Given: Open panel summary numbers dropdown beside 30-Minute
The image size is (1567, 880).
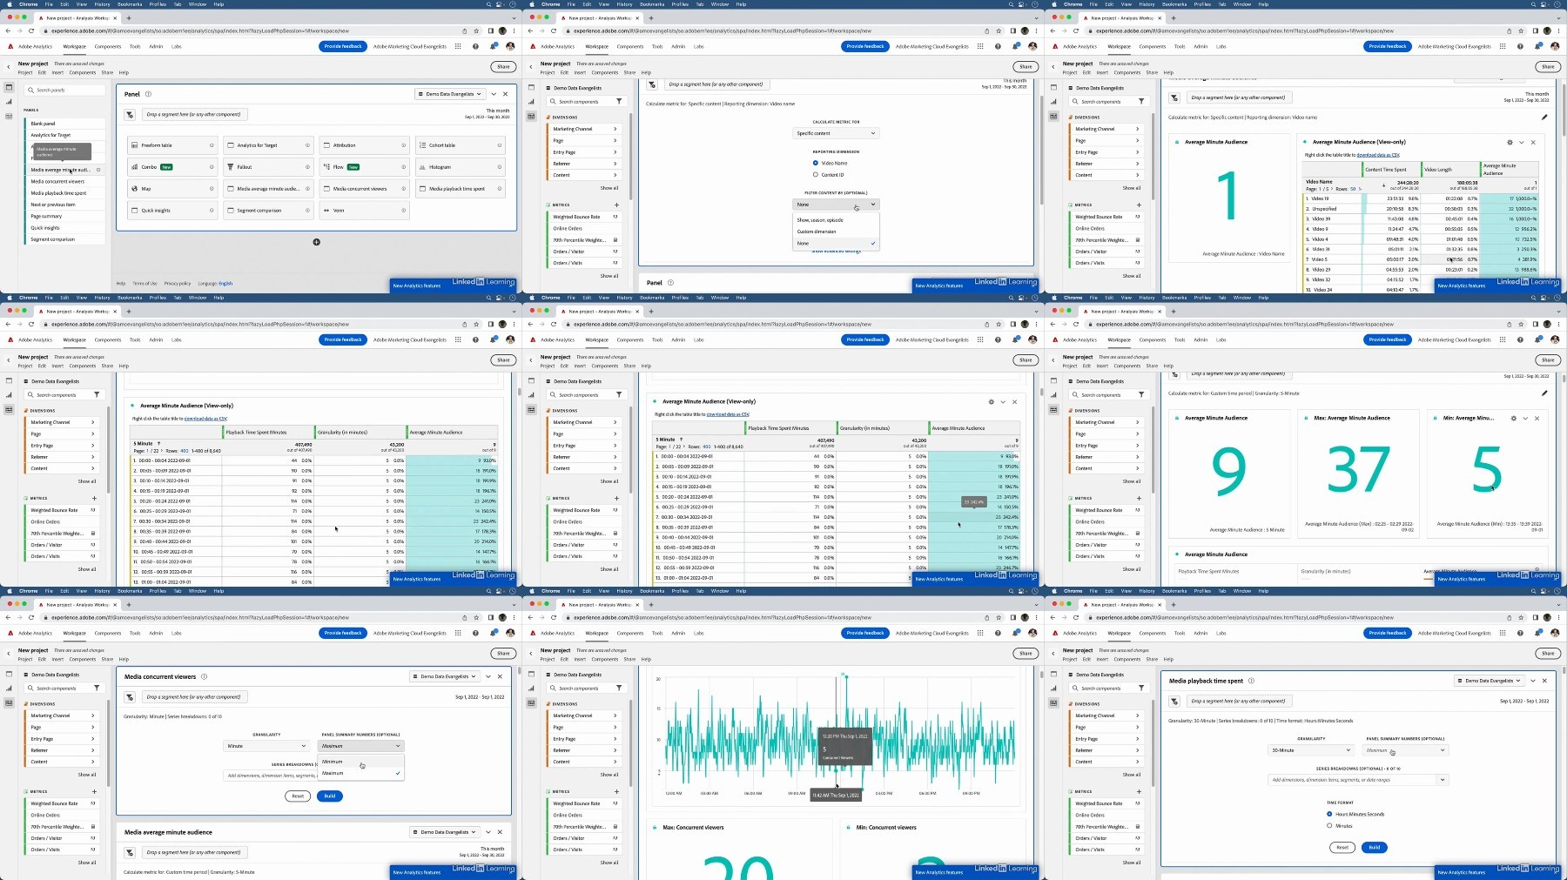Looking at the screenshot, I should pos(1406,750).
